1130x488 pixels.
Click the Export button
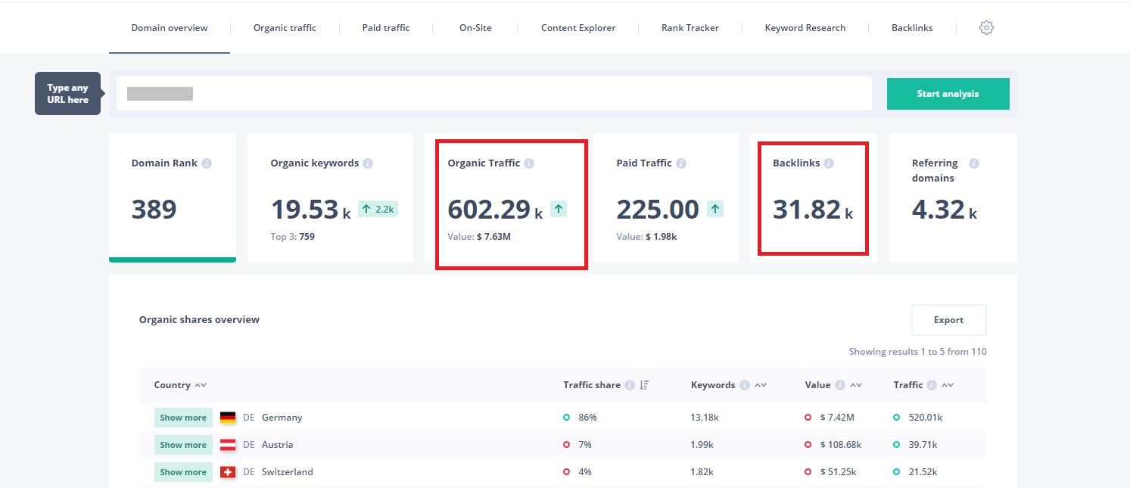pos(948,320)
